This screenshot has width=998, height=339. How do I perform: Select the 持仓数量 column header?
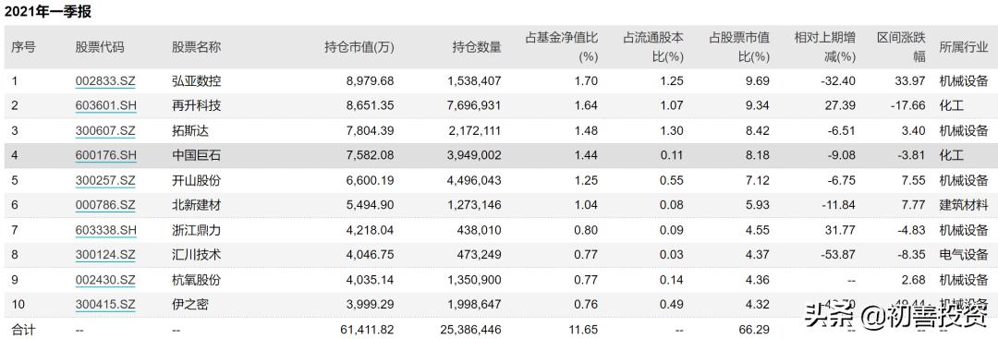pos(477,48)
